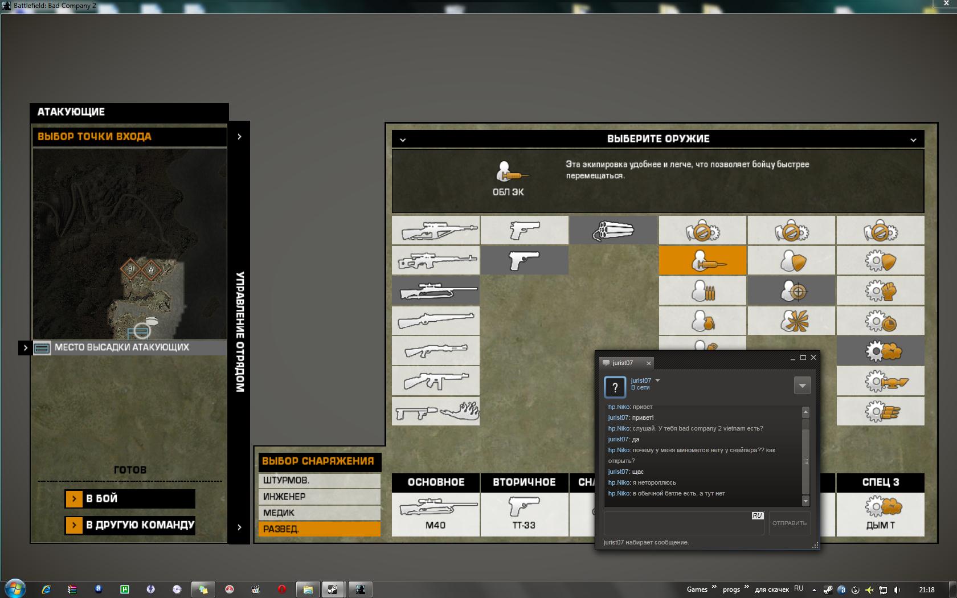Click the В ДРУГУЮ КОМАНДУ button
The width and height of the screenshot is (957, 598).
pyautogui.click(x=130, y=525)
